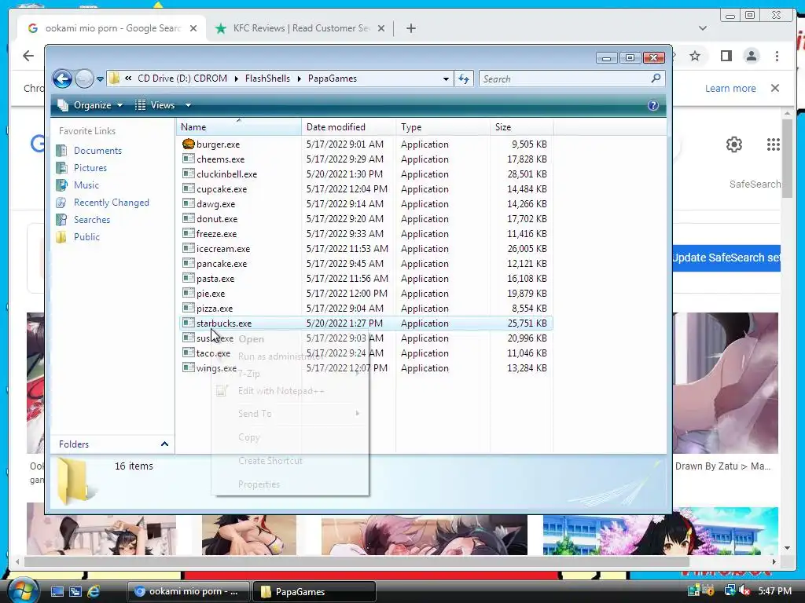
Task: Select the taco.exe file name
Action: (213, 353)
